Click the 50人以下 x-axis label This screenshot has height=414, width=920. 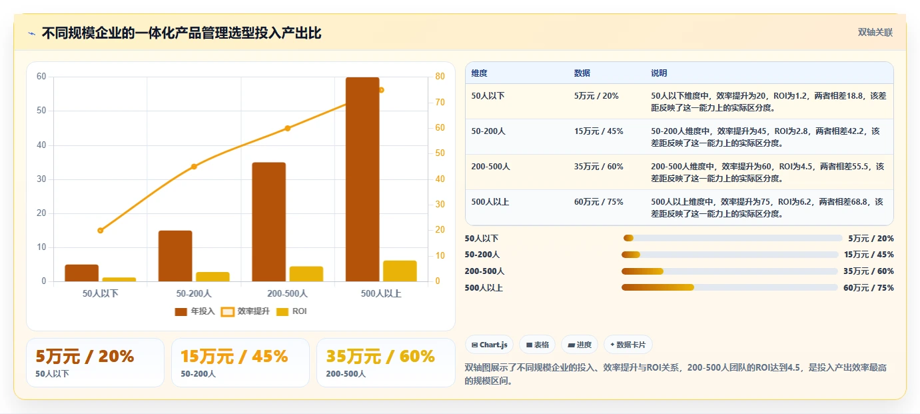point(101,293)
